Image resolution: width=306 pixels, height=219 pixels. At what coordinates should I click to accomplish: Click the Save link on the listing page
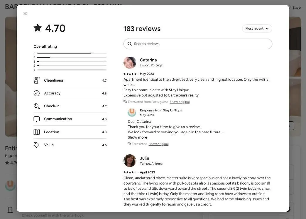(x=296, y=8)
